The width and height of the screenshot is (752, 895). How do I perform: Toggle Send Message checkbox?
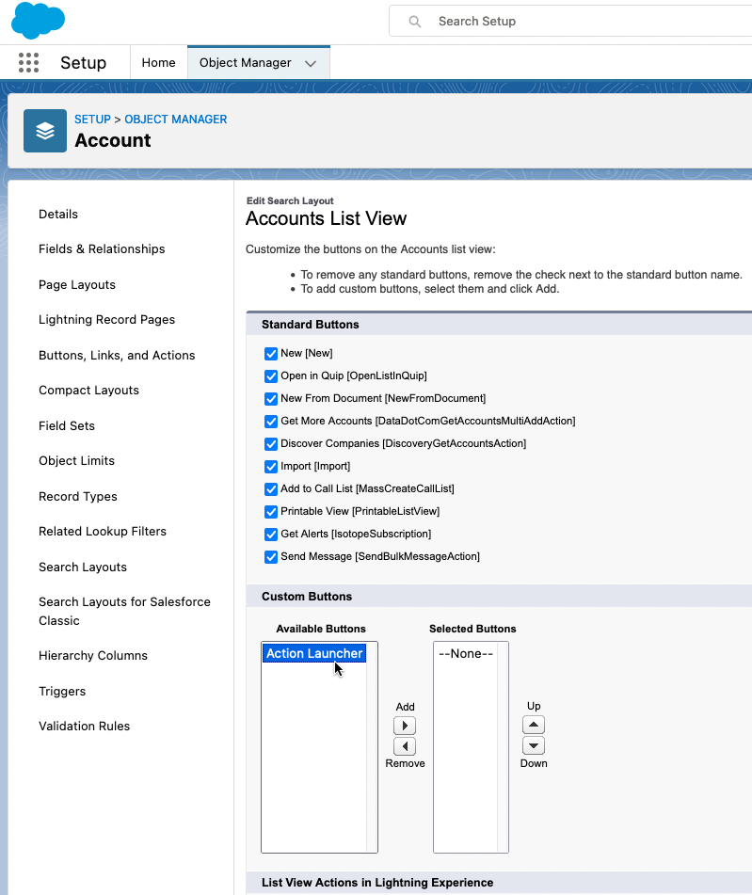tap(271, 556)
